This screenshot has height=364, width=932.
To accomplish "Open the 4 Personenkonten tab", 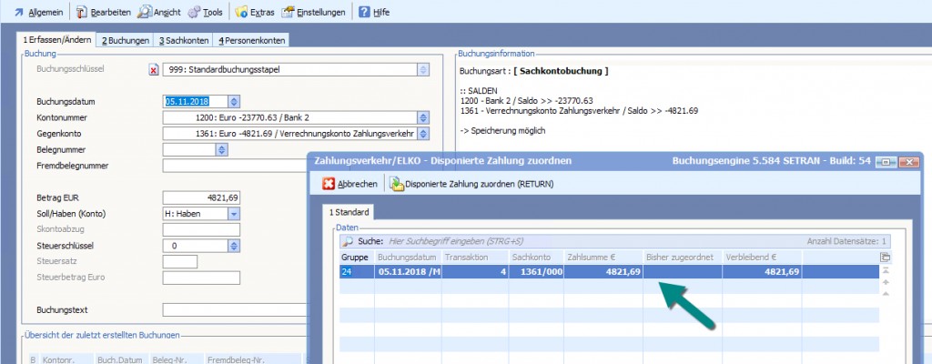I will click(251, 41).
